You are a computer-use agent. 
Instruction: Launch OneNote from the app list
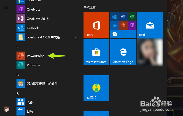coord(47,9)
